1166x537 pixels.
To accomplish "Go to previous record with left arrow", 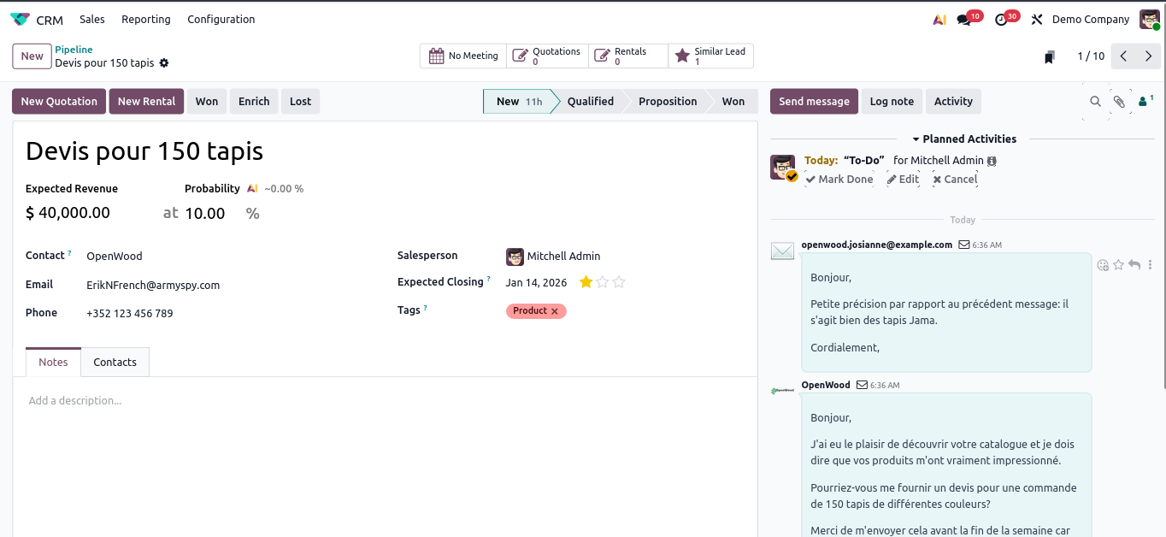I will [1123, 56].
